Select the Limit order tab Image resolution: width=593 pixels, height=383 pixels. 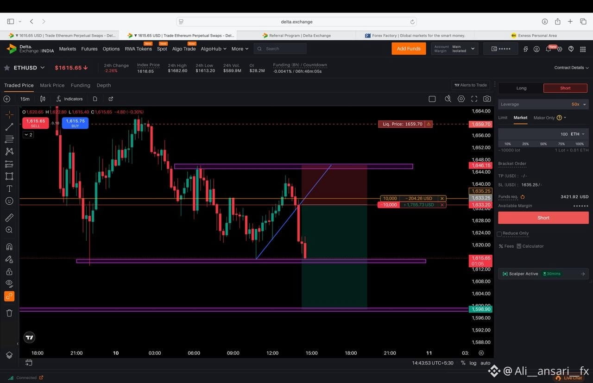[503, 118]
